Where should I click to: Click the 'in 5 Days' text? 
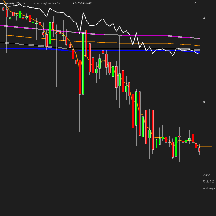(209, 188)
